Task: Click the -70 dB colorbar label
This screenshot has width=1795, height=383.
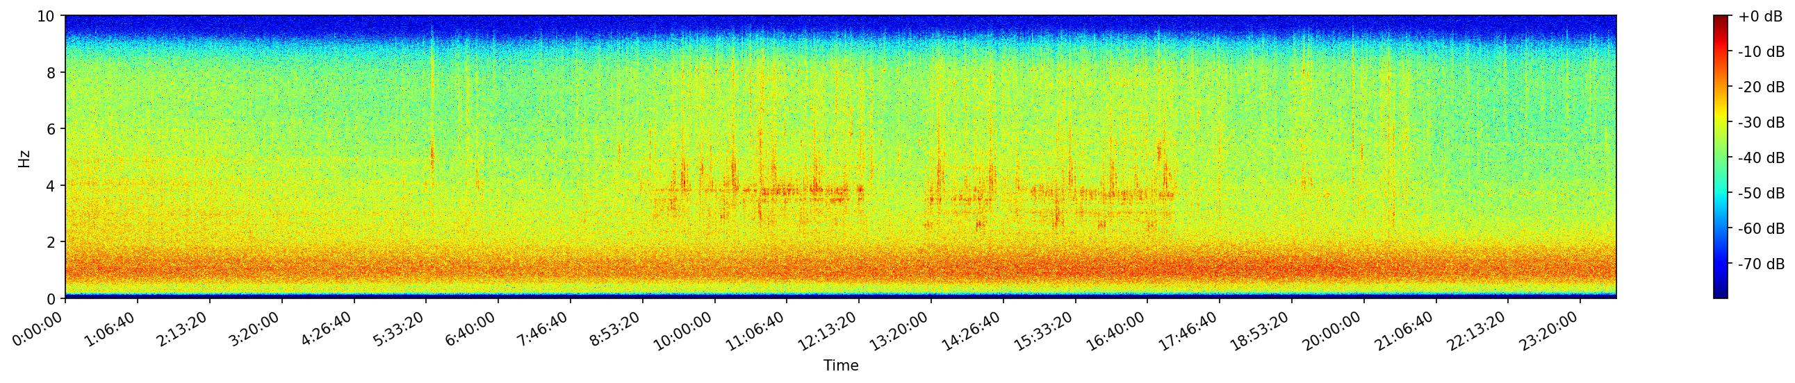Action: click(x=1762, y=264)
